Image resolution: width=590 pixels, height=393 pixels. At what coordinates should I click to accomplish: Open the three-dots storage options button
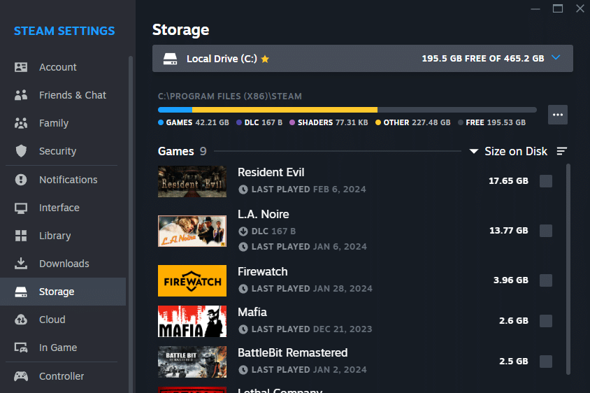click(558, 115)
